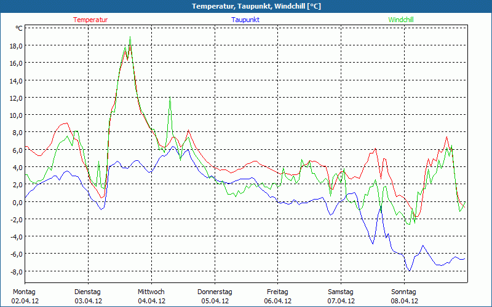The width and height of the screenshot is (492, 307).
Task: Click the 2,0 y-axis value
Action: pos(18,185)
